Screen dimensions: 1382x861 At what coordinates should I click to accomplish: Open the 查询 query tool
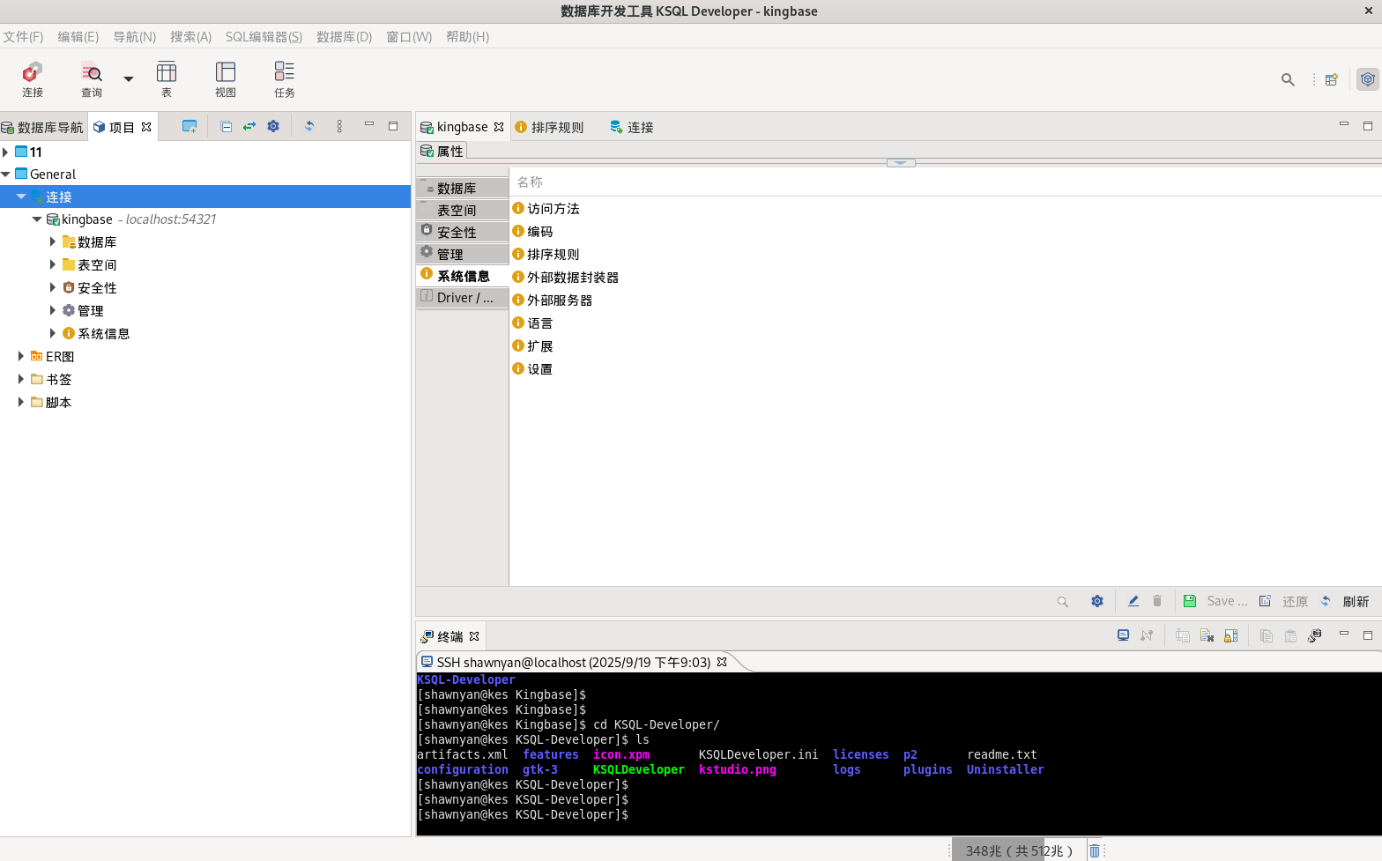click(92, 78)
